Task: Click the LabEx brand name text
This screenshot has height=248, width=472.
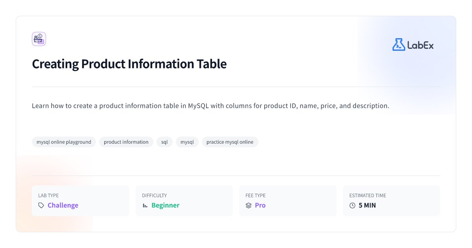Action: tap(421, 44)
